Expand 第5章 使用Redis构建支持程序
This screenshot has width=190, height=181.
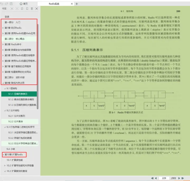point(3,55)
